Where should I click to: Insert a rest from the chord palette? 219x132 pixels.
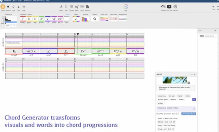pos(67,19)
